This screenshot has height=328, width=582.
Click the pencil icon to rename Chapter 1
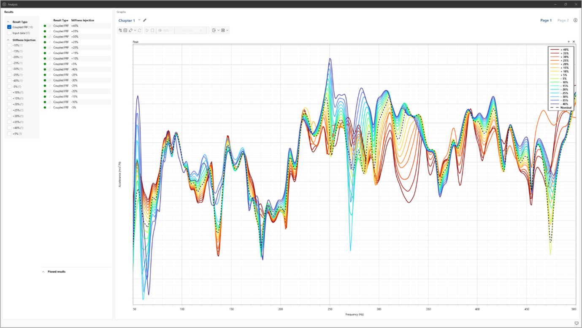click(145, 20)
